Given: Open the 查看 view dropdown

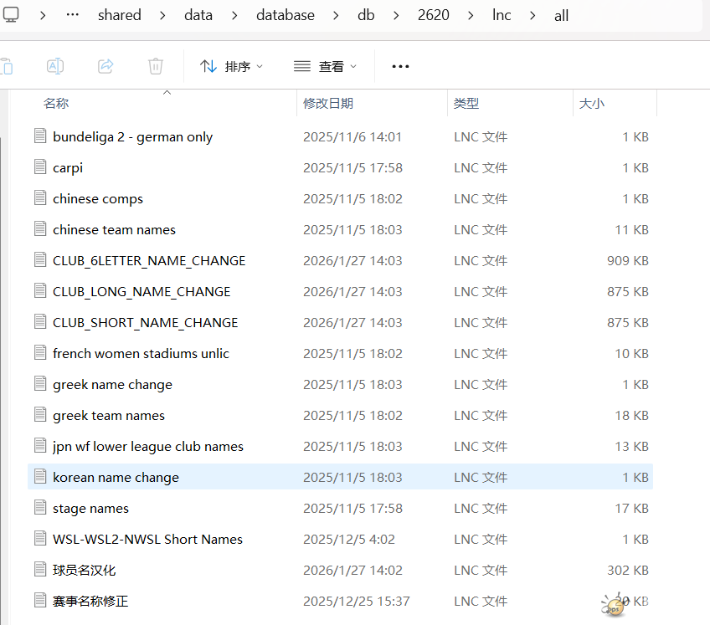Looking at the screenshot, I should click(326, 66).
